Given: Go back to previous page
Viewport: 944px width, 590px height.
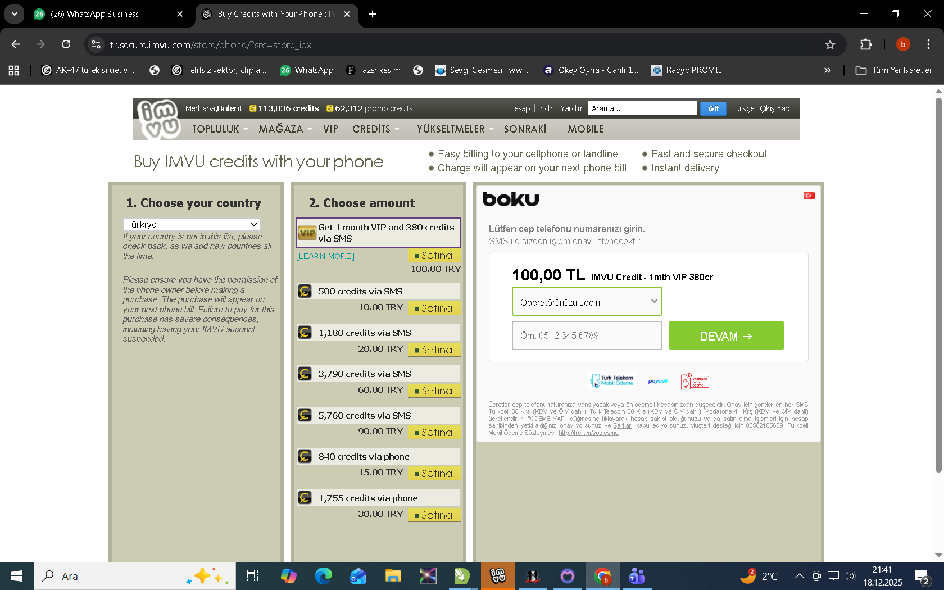Looking at the screenshot, I should (x=16, y=44).
